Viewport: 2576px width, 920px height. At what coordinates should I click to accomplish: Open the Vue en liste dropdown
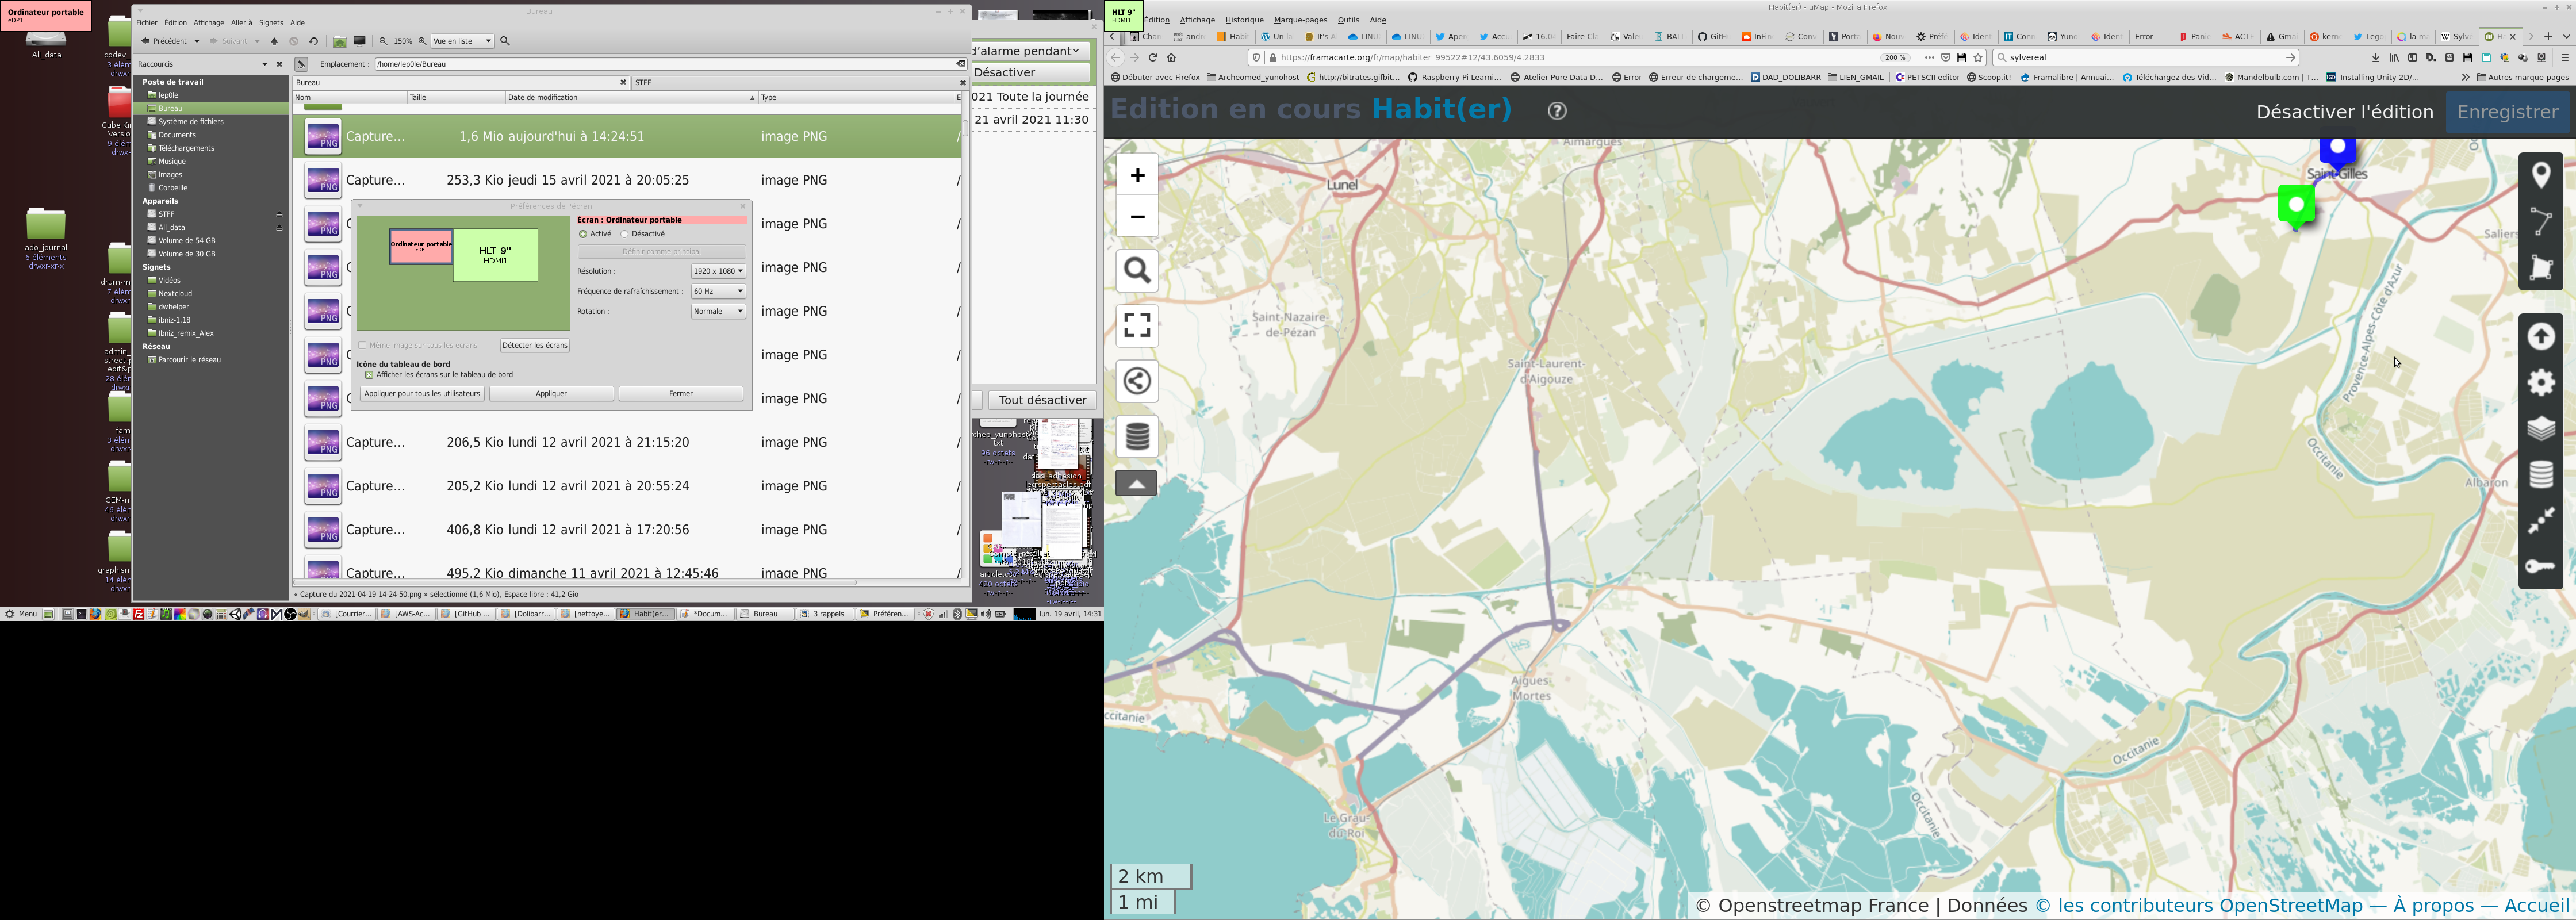tap(462, 41)
